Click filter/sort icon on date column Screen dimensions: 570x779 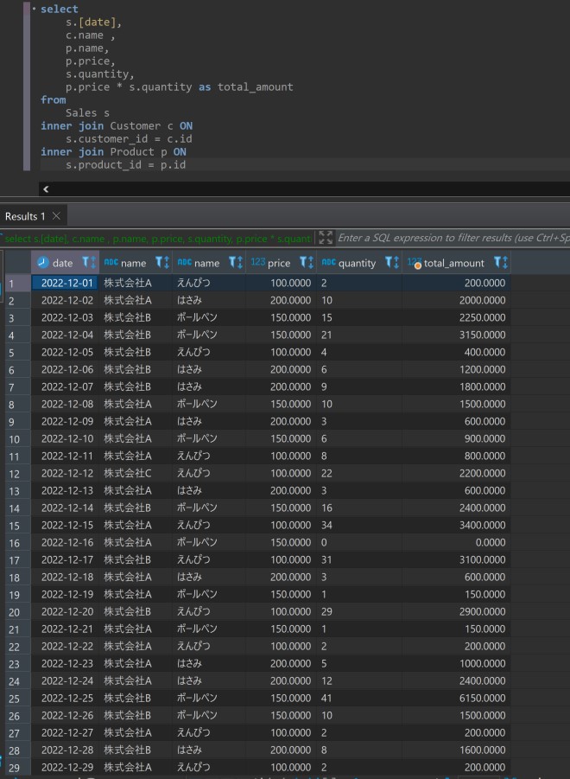click(88, 263)
